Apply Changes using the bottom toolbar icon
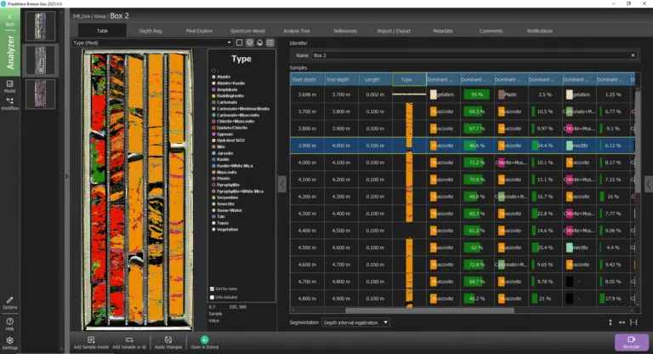653x354 pixels. click(168, 342)
